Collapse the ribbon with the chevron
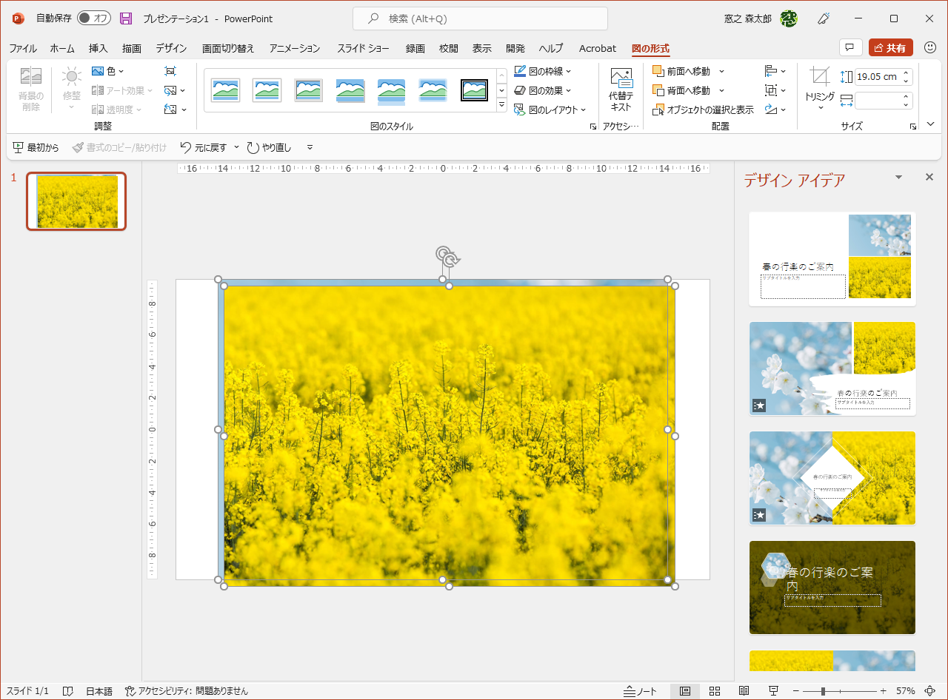Screen dimensions: 948x700 pyautogui.click(x=931, y=124)
